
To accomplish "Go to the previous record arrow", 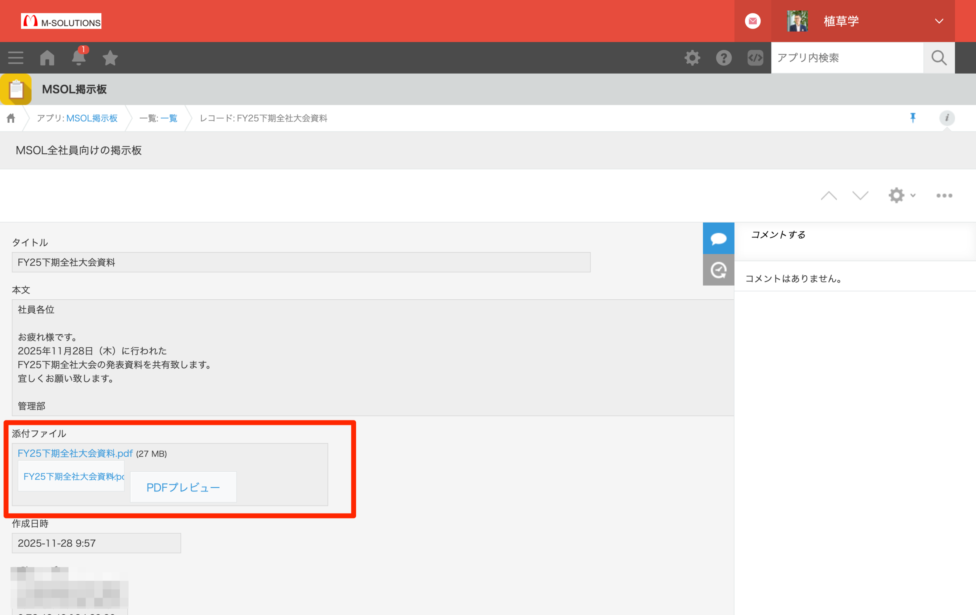I will (828, 196).
